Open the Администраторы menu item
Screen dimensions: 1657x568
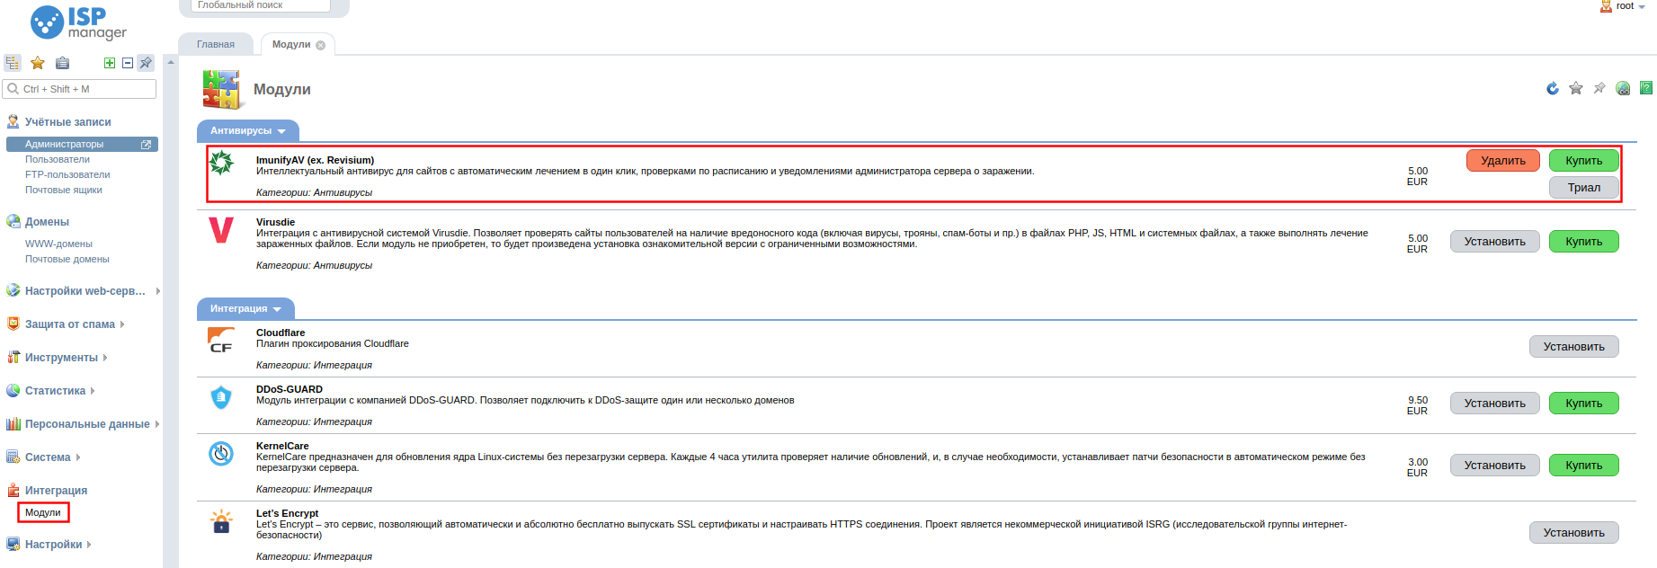[64, 145]
